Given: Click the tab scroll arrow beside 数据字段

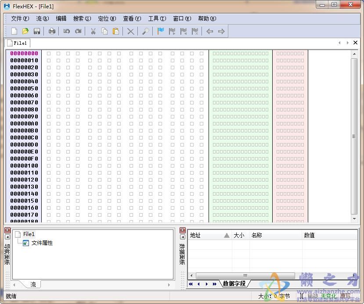Looking at the screenshot, I should pyautogui.click(x=206, y=284).
